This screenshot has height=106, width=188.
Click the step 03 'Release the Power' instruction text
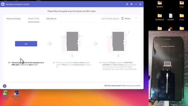click(x=120, y=66)
